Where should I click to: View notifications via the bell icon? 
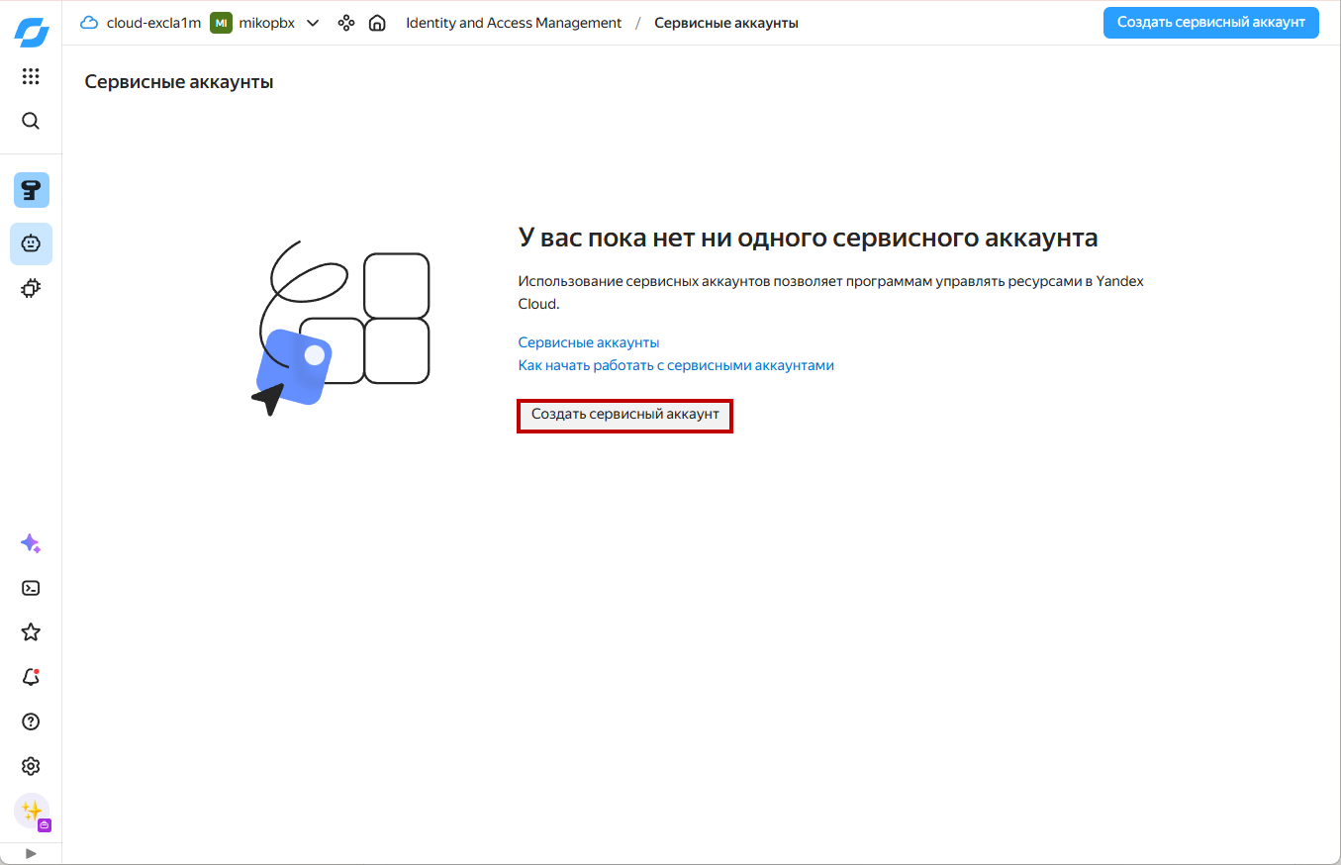point(31,677)
